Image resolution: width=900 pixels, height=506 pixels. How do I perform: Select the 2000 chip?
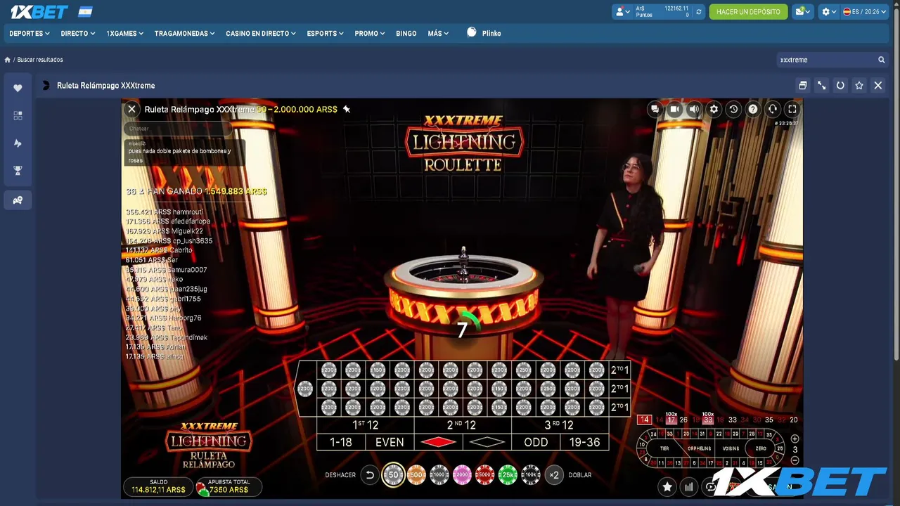(462, 475)
